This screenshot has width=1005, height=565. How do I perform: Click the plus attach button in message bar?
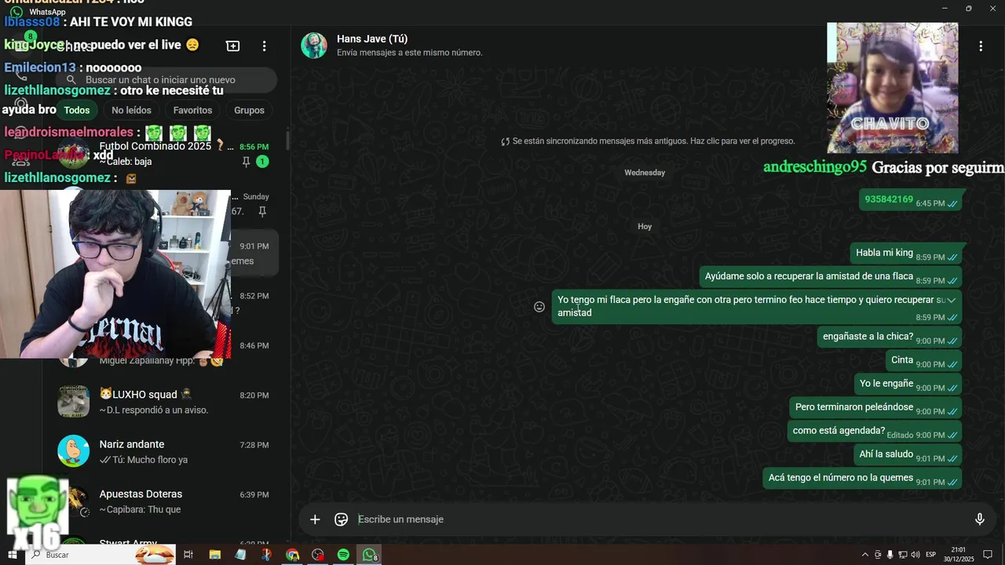pos(315,519)
